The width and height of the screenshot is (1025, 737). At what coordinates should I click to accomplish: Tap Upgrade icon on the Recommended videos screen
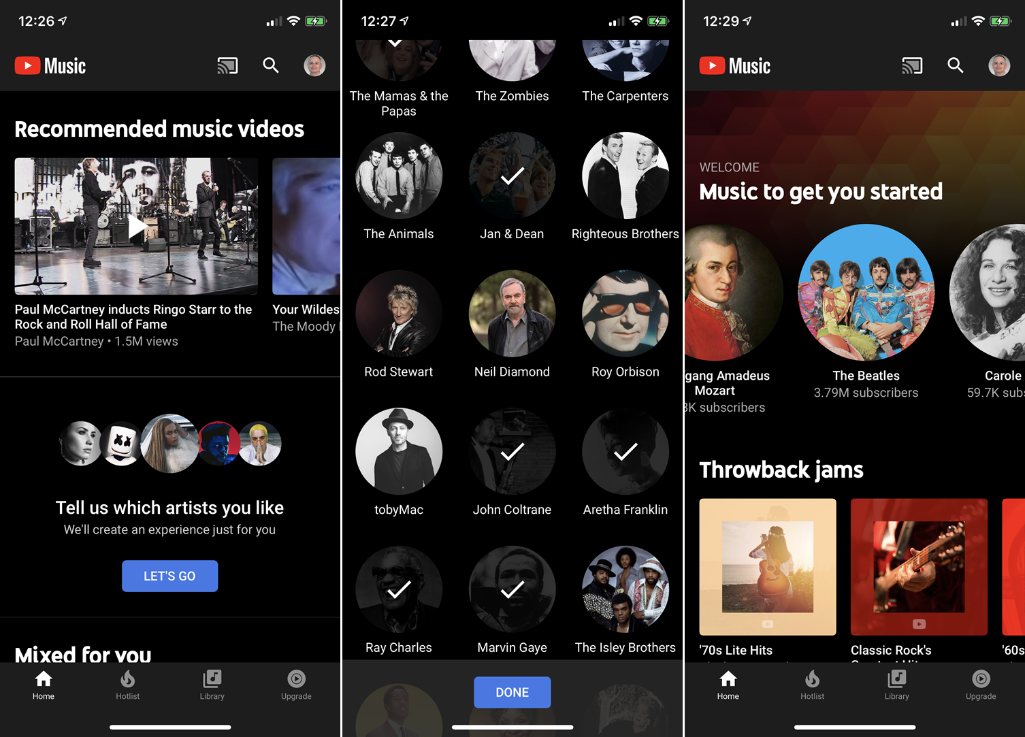pyautogui.click(x=296, y=684)
